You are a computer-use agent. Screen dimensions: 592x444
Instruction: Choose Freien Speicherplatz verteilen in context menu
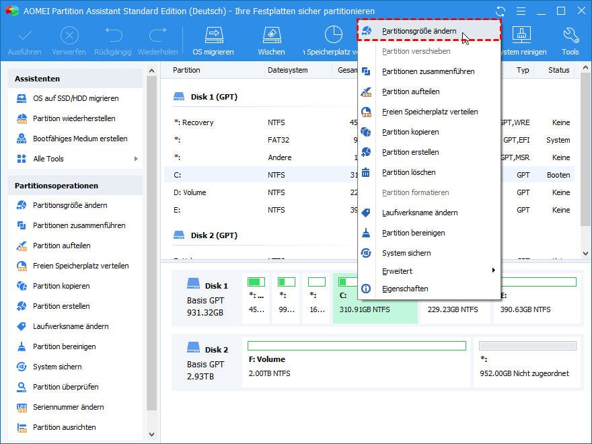point(429,112)
